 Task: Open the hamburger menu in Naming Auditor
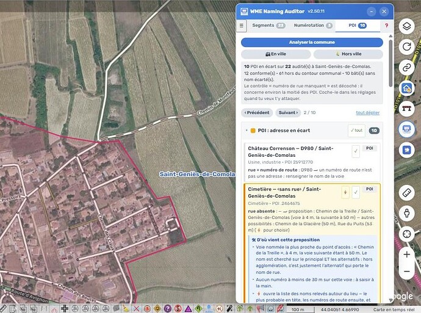tap(242, 26)
